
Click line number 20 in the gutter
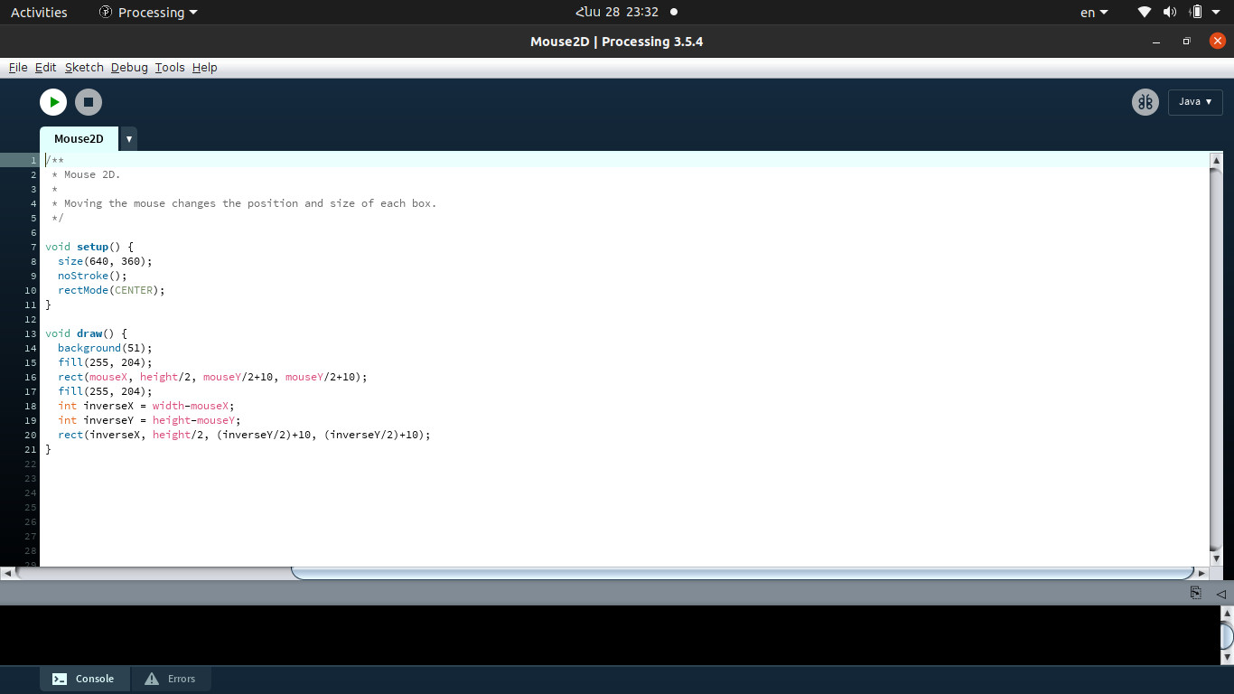[32, 435]
